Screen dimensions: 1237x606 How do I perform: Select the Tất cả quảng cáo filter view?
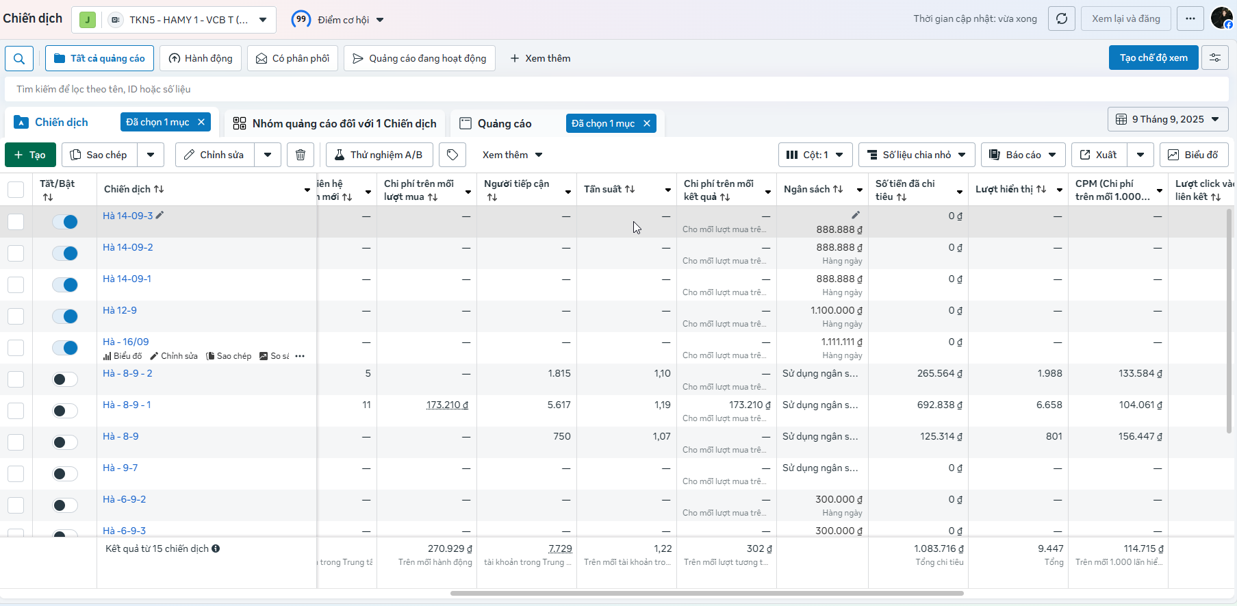tap(99, 58)
